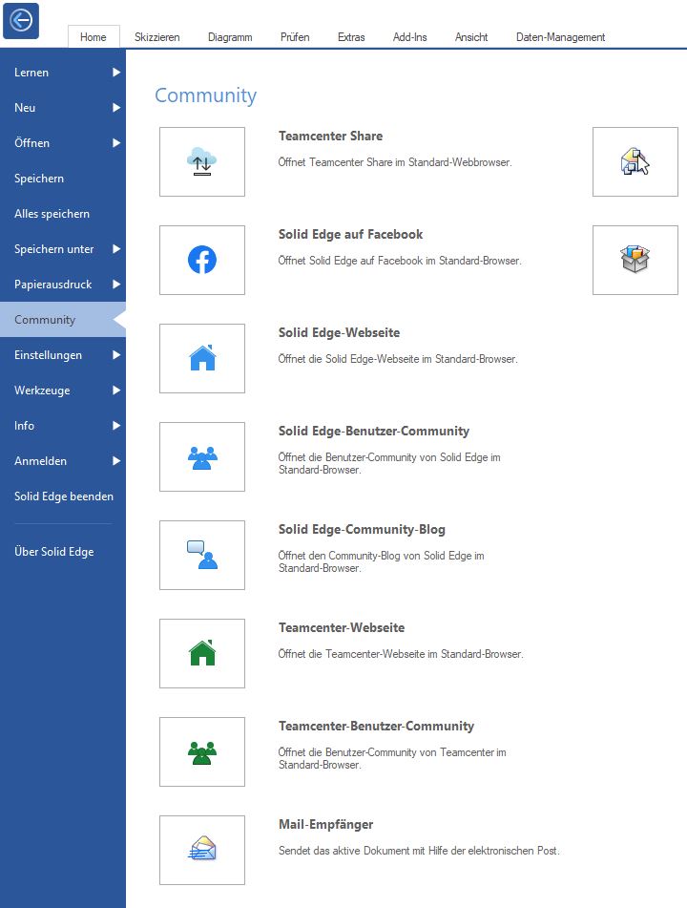This screenshot has width=687, height=908.
Task: Open the Prüfen tab
Action: [x=295, y=37]
